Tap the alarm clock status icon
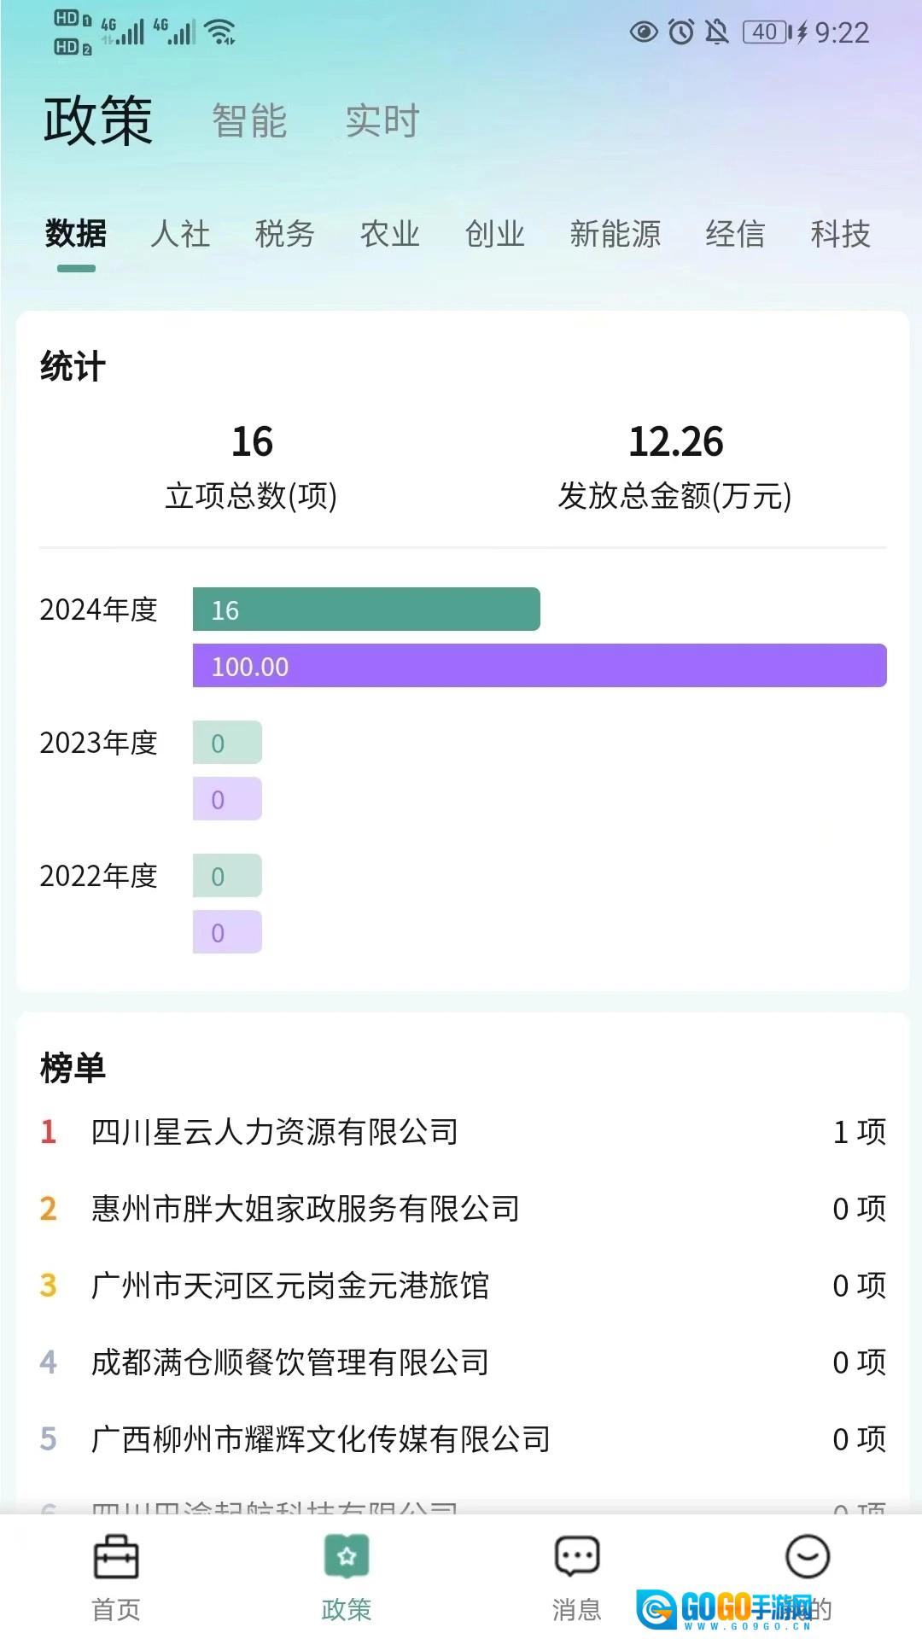This screenshot has width=922, height=1639. 681,32
